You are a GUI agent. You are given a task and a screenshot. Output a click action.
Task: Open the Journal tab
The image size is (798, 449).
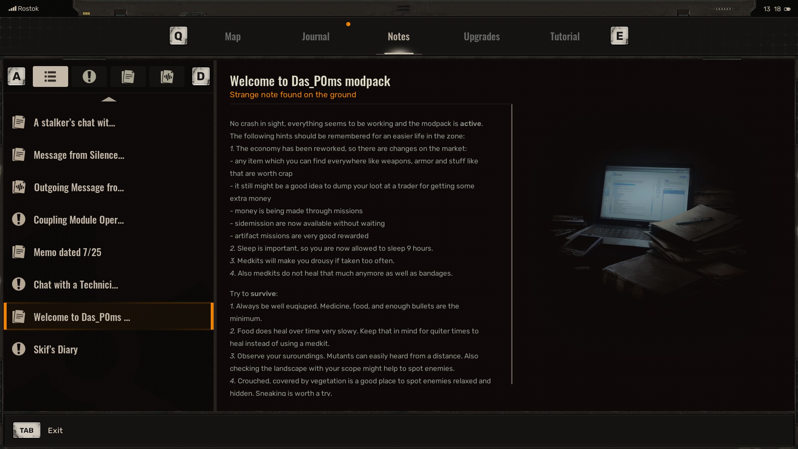pyautogui.click(x=315, y=37)
